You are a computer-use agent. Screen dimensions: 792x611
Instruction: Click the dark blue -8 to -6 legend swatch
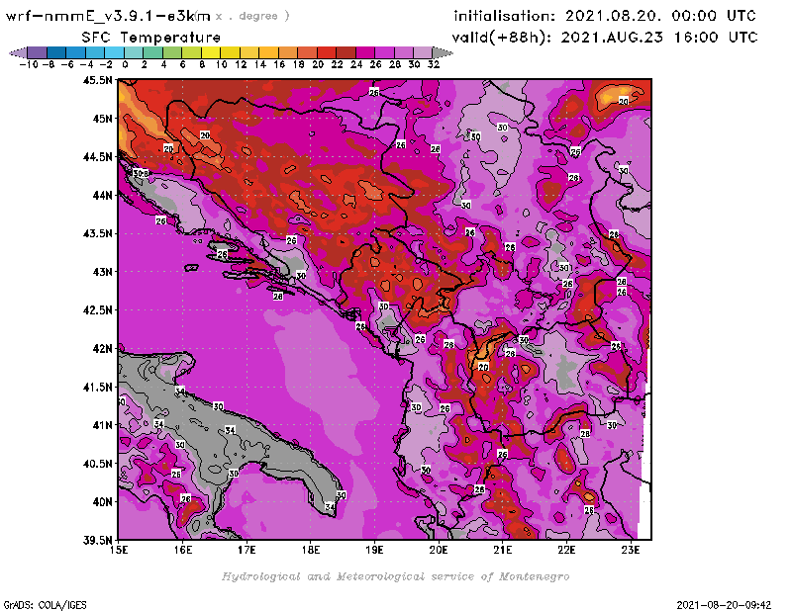pyautogui.click(x=56, y=52)
